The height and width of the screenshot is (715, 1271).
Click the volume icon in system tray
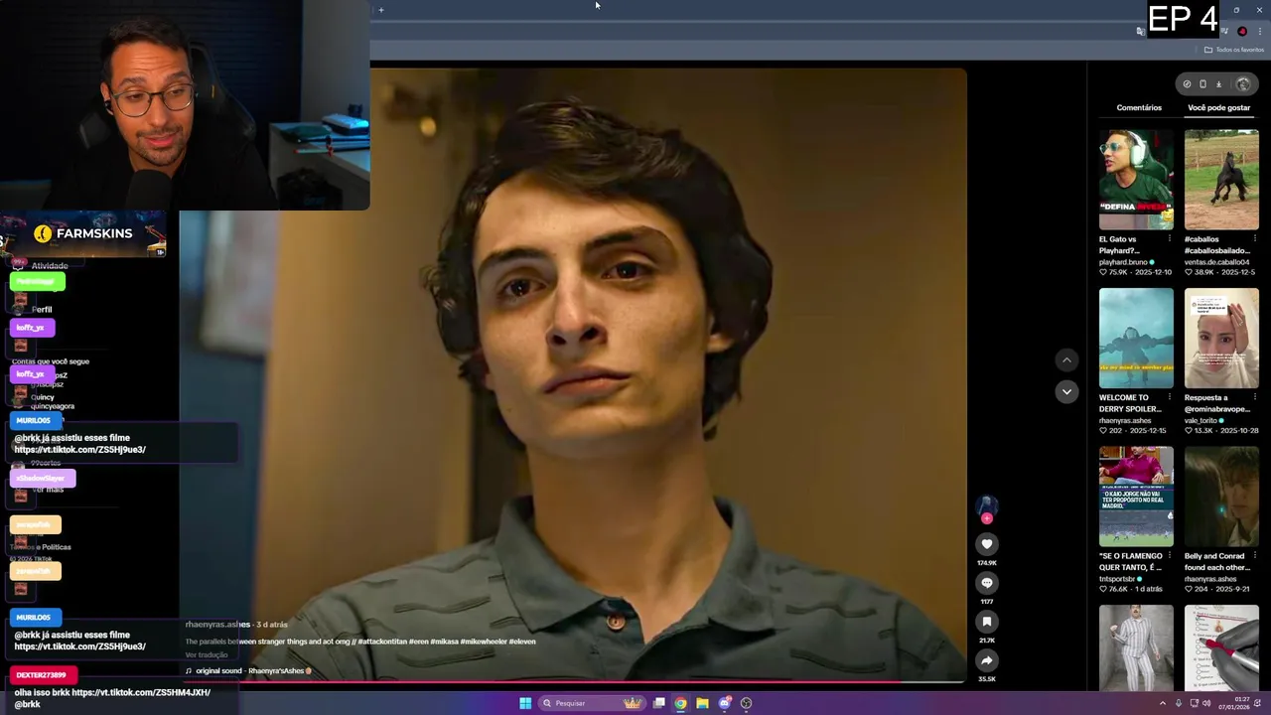click(x=1206, y=703)
